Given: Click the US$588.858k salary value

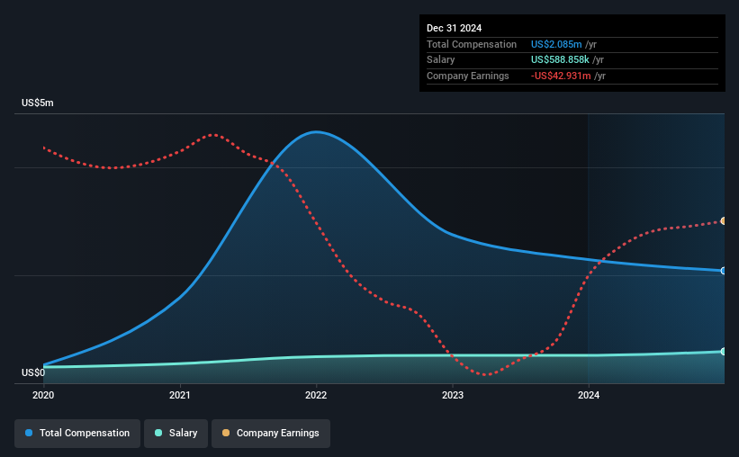Looking at the screenshot, I should 560,60.
